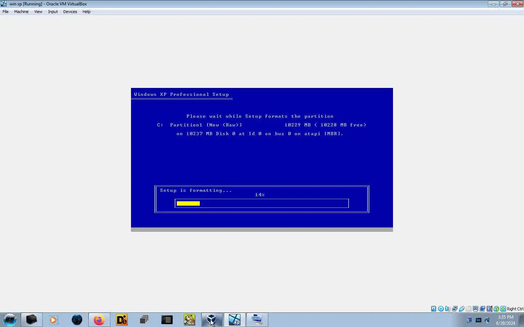524x327 pixels.
Task: Open the Windows Start menu
Action: pyautogui.click(x=10, y=320)
